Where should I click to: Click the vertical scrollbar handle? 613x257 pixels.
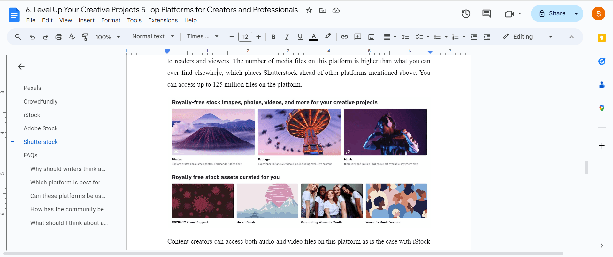[x=586, y=167]
